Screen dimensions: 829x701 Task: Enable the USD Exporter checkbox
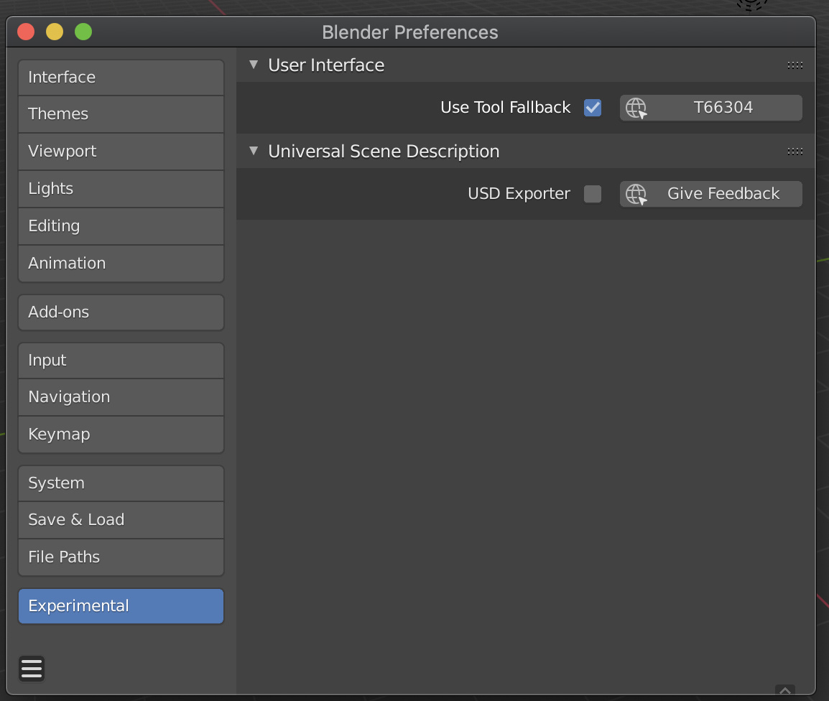pyautogui.click(x=592, y=193)
